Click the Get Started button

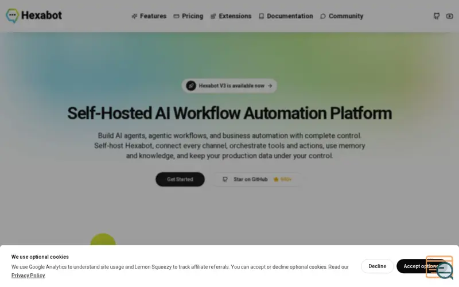[x=180, y=179]
